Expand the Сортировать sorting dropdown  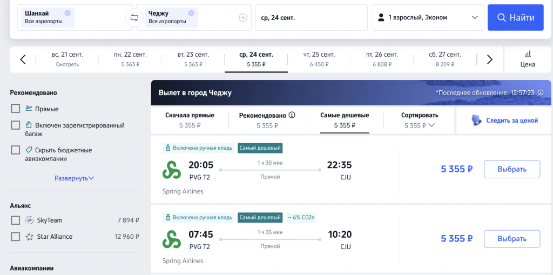[420, 120]
